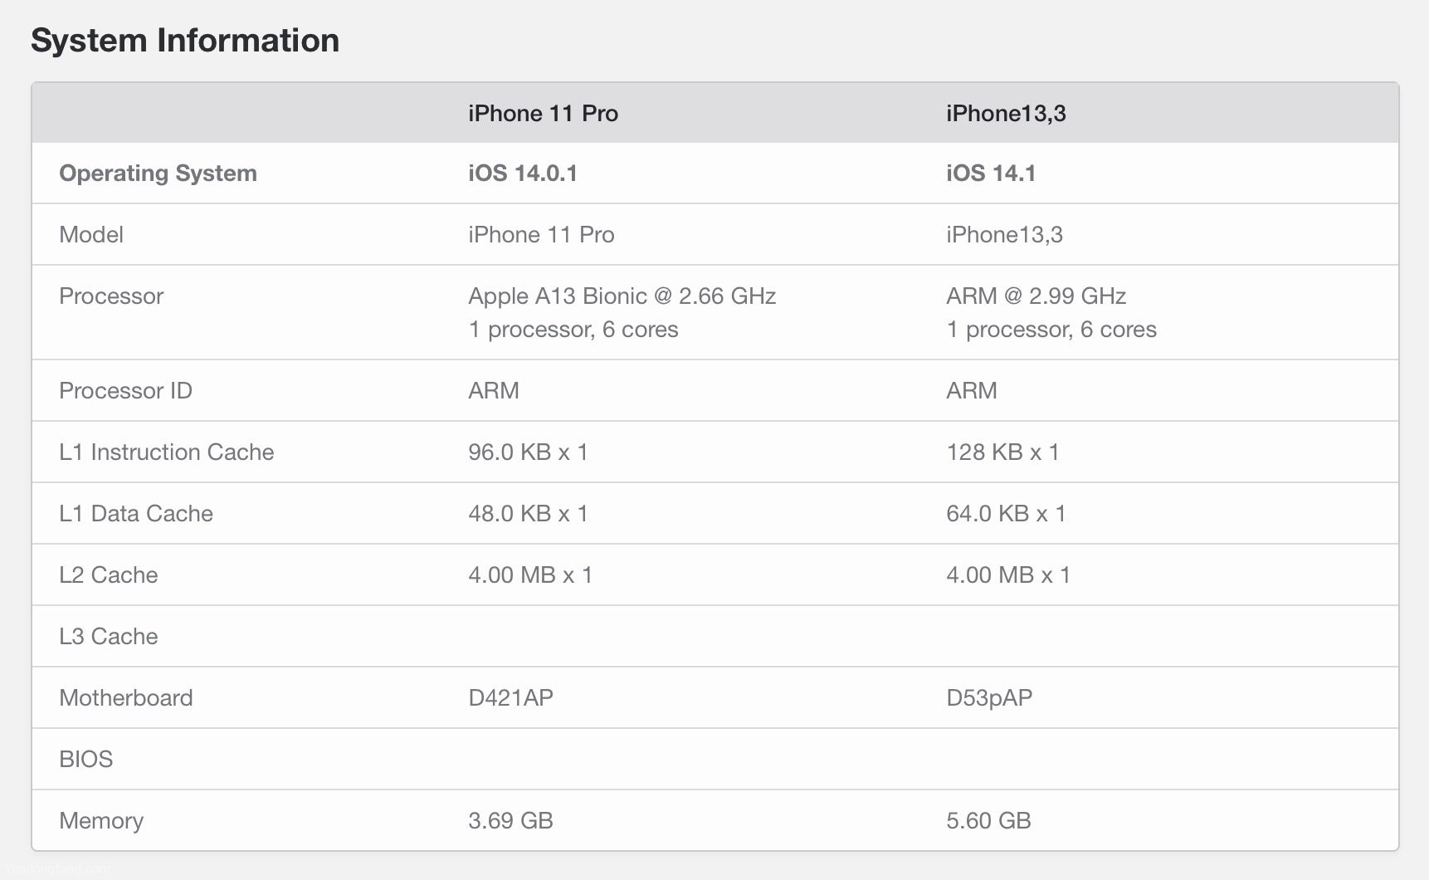
Task: Click the Model row label
Action: point(91,235)
